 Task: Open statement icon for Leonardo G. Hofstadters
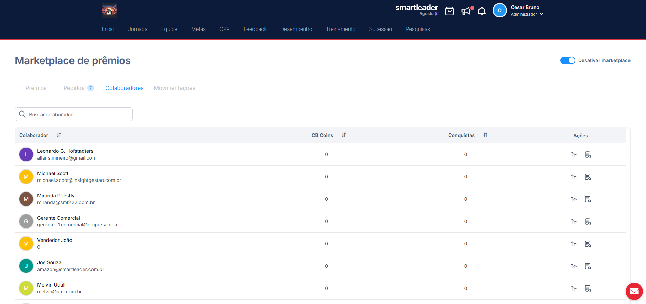pos(588,155)
